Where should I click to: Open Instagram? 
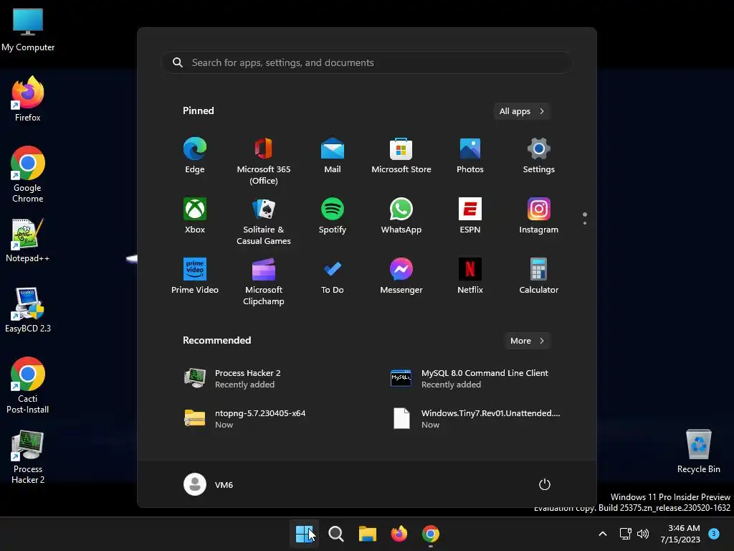coord(539,215)
